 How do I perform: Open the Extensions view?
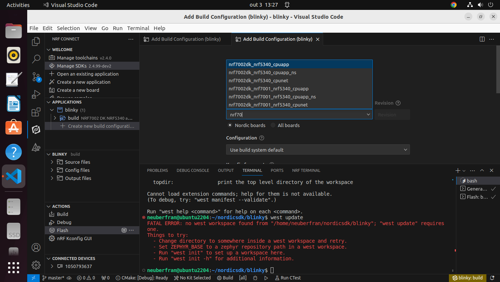tap(36, 112)
